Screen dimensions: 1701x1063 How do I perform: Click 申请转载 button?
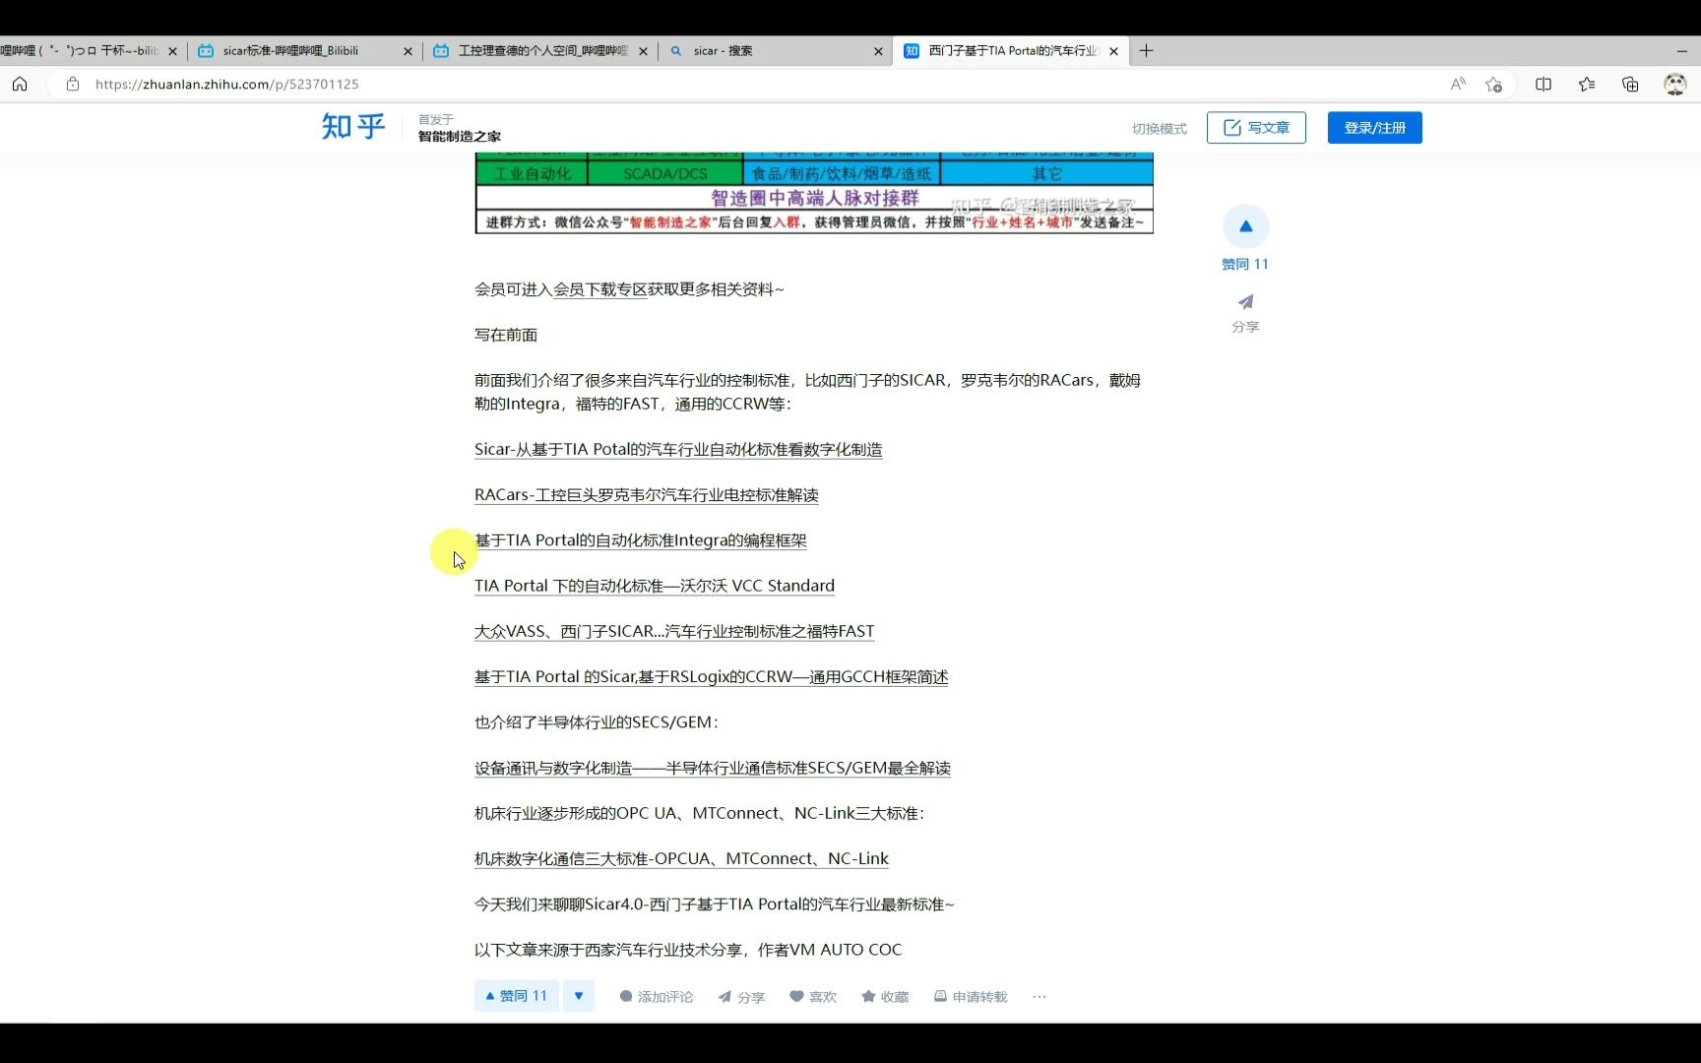(971, 997)
